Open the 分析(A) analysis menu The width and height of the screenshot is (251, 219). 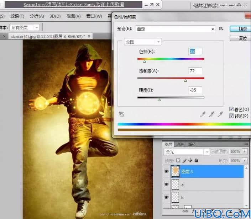click(x=37, y=16)
